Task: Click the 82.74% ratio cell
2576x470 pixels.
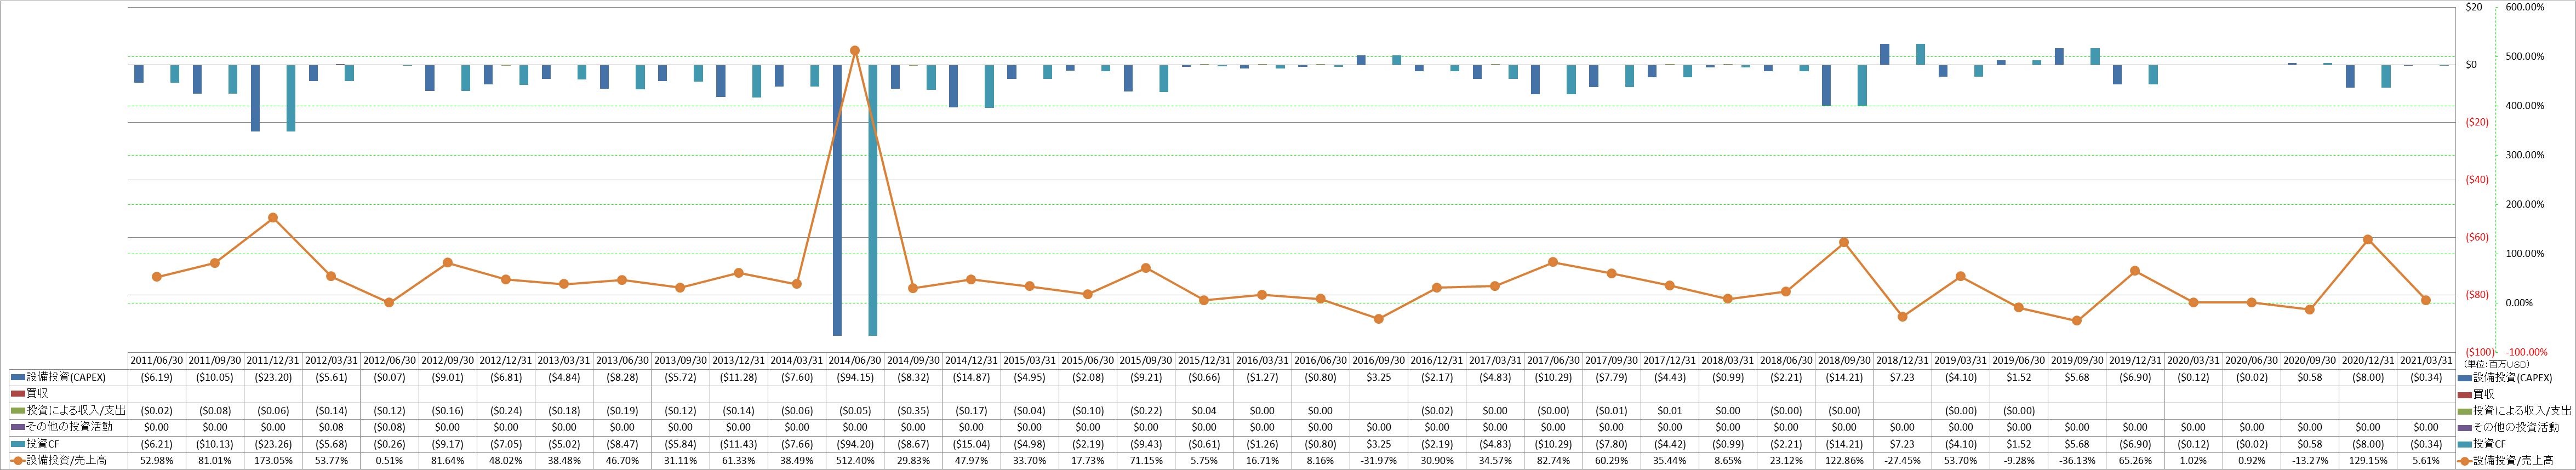Action: click(x=1553, y=461)
